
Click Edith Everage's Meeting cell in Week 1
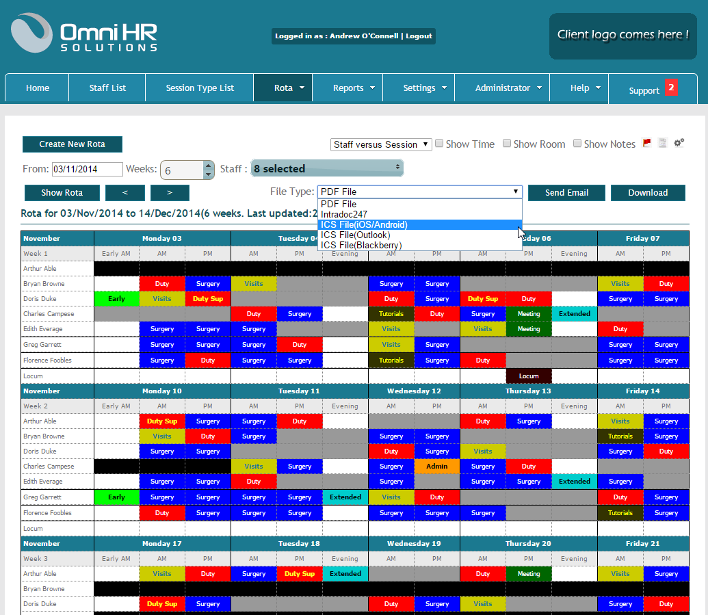(528, 329)
